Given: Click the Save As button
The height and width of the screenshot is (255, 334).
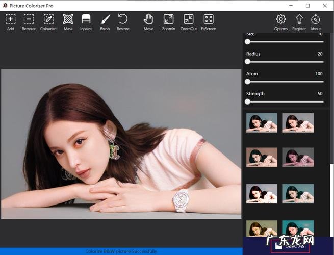Looking at the screenshot, I should 292,245.
